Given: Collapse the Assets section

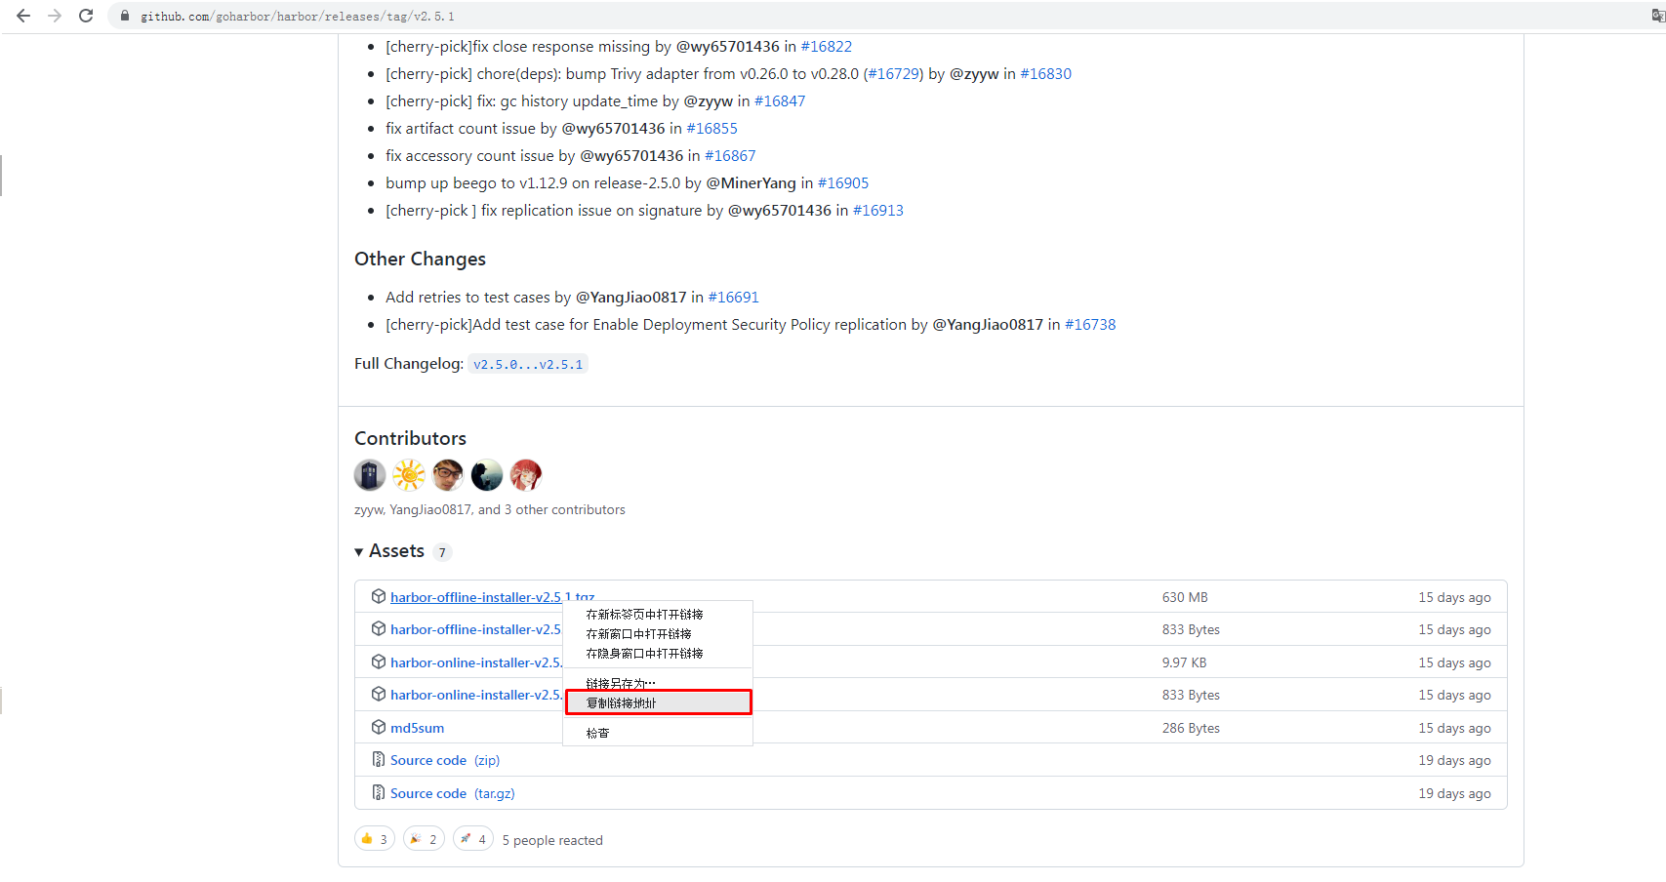Looking at the screenshot, I should (359, 552).
